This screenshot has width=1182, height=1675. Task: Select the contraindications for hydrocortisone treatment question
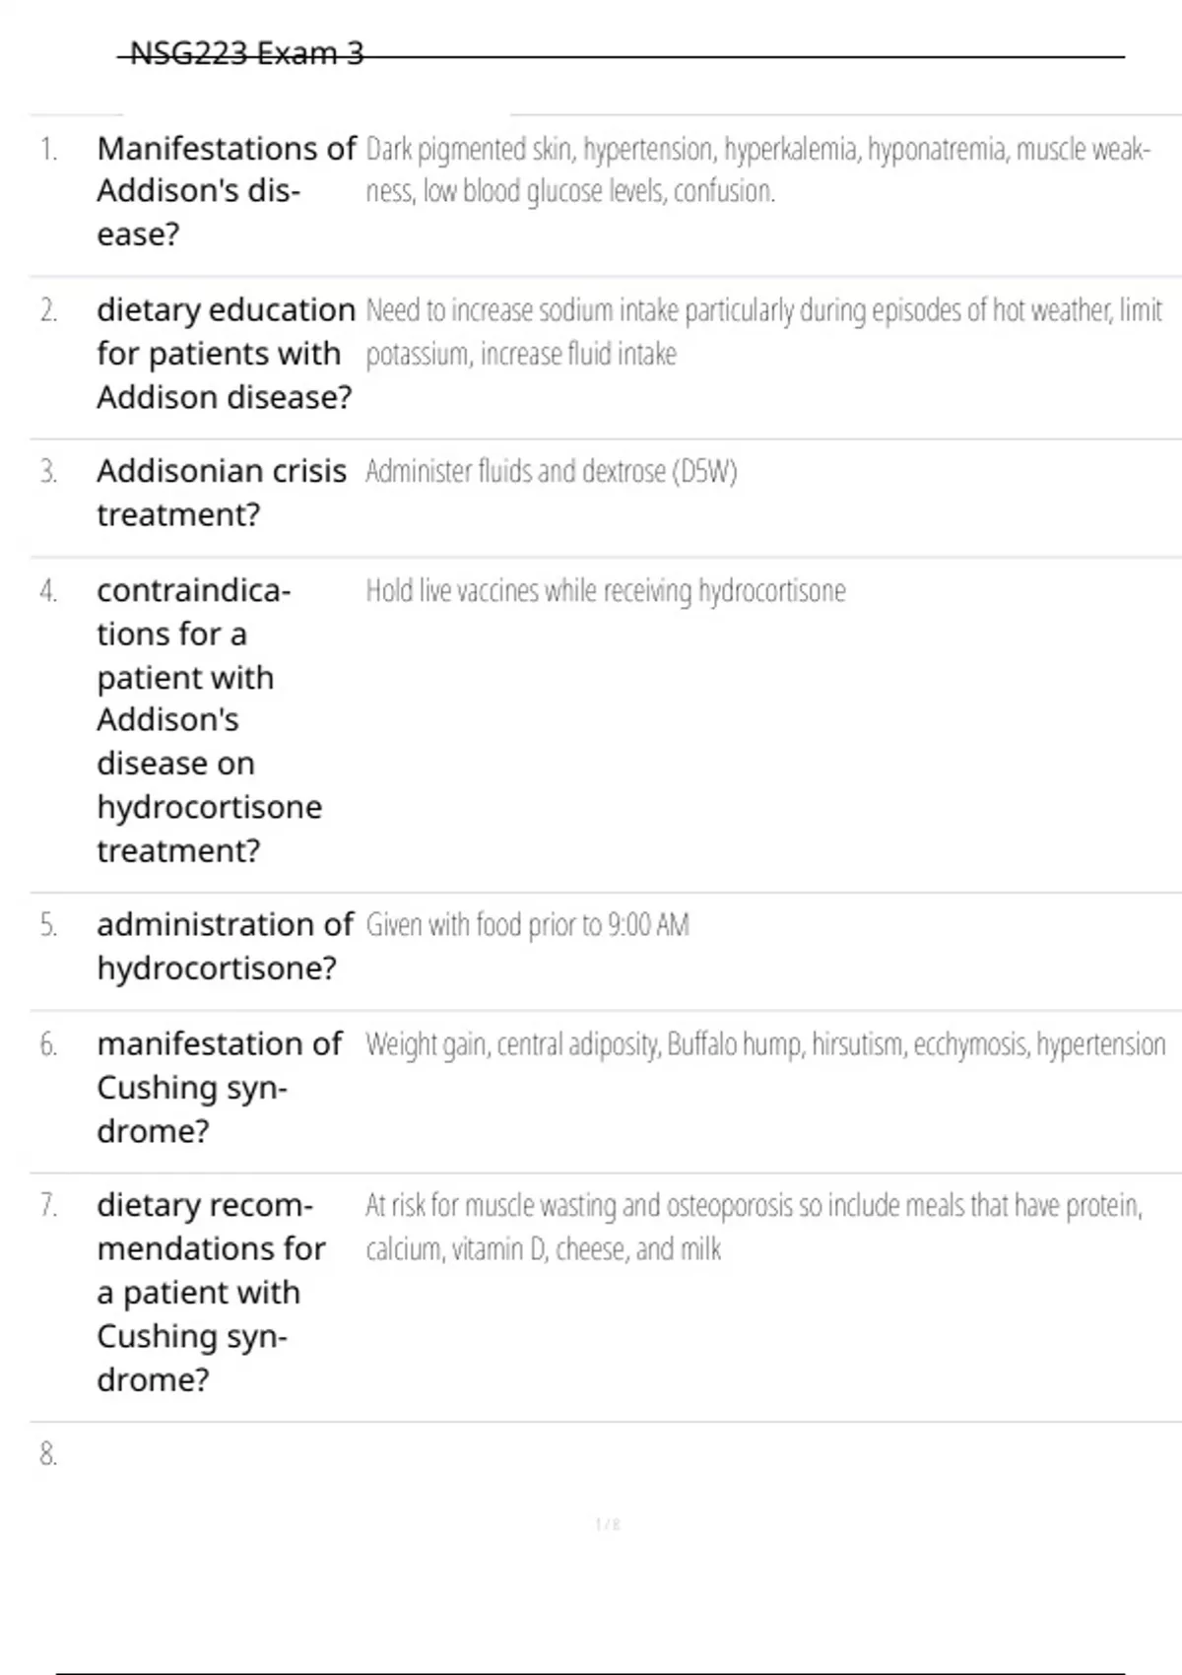click(209, 720)
